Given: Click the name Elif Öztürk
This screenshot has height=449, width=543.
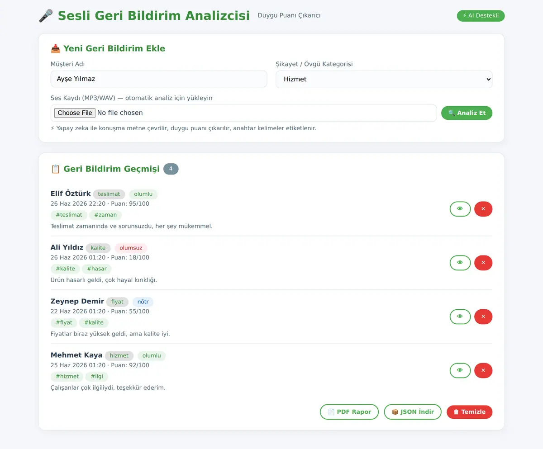Looking at the screenshot, I should tap(71, 194).
